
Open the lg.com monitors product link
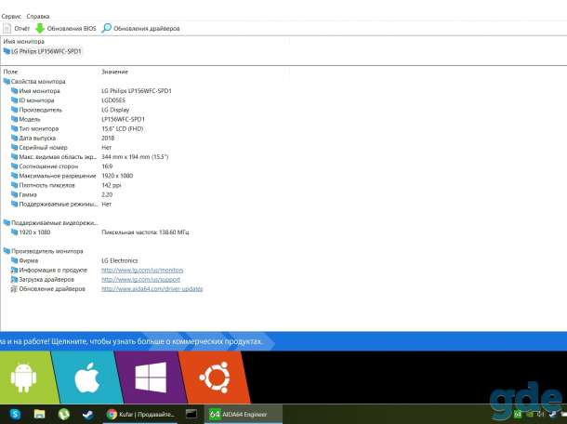coord(142,270)
